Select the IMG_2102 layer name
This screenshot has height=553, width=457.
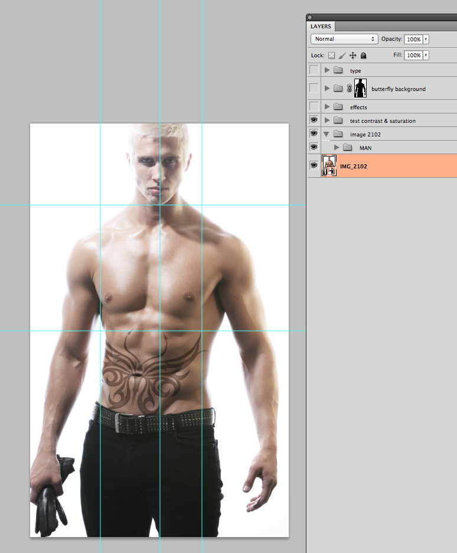tap(354, 166)
